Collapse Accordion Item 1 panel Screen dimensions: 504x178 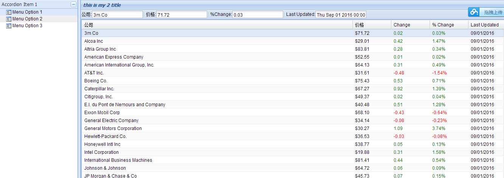(x=73, y=5)
